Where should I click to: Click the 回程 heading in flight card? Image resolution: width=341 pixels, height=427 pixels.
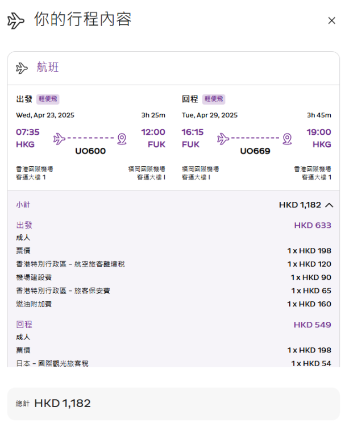[190, 99]
